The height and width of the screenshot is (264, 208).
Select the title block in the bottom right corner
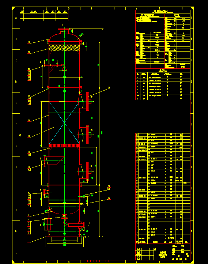pos(163,252)
